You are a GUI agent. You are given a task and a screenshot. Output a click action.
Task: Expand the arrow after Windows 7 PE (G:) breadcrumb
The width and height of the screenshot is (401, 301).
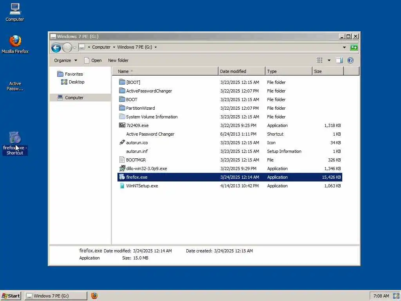click(x=155, y=47)
